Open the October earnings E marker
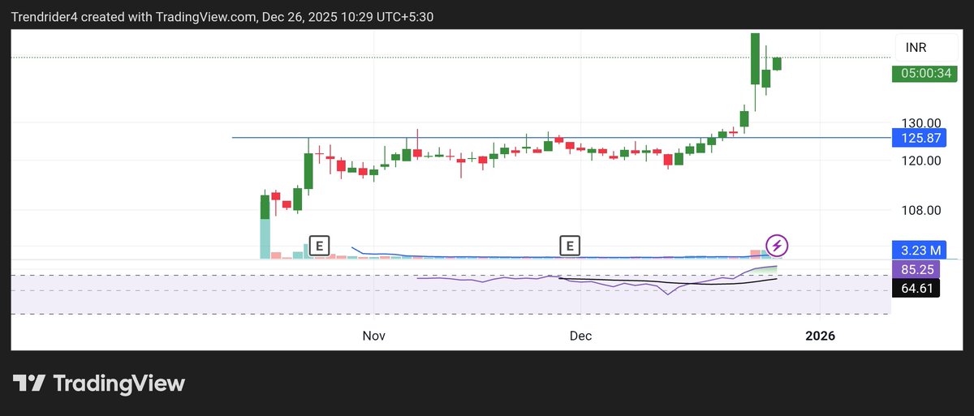 coord(320,244)
